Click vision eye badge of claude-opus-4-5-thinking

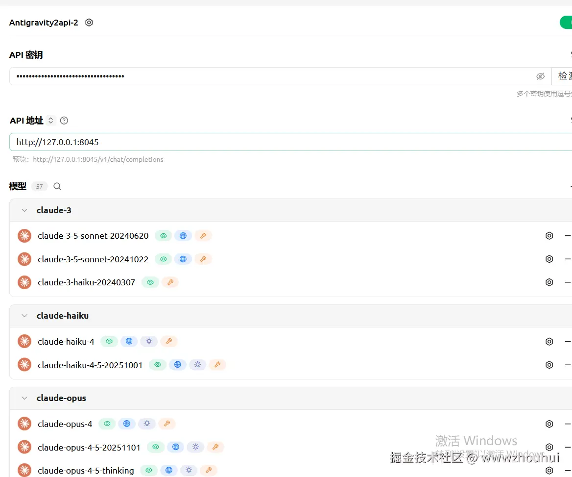tap(149, 470)
